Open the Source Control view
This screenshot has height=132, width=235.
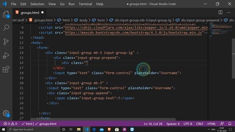click(x=6, y=41)
